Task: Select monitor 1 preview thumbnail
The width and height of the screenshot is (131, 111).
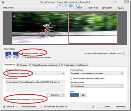Action: (93, 28)
